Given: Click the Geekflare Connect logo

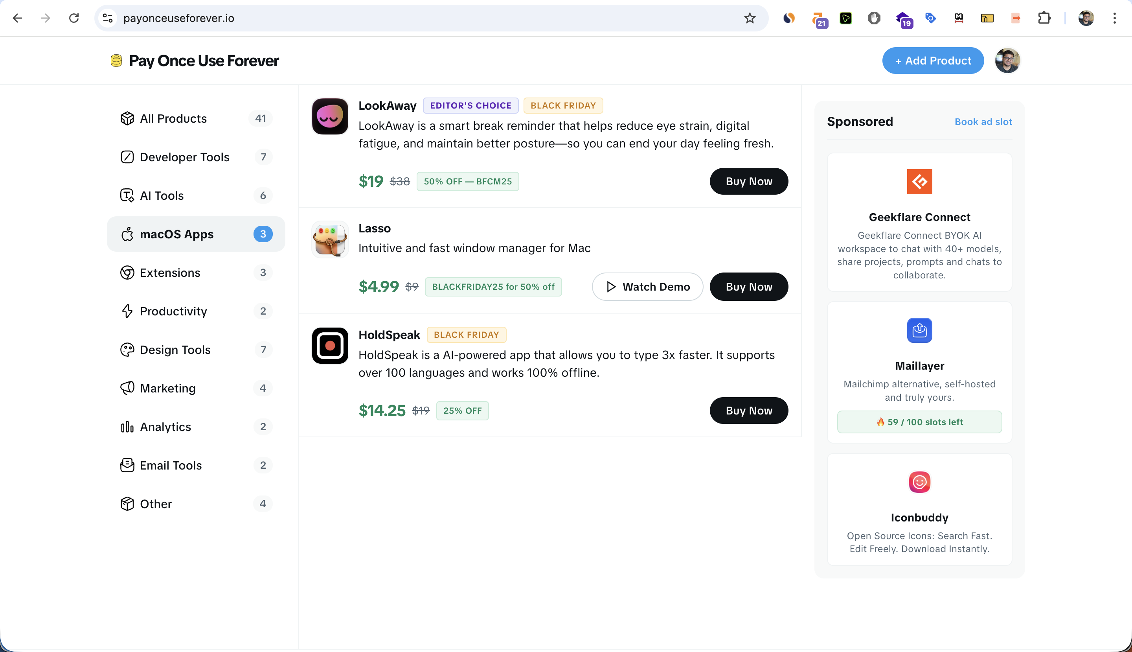Looking at the screenshot, I should click(x=919, y=181).
